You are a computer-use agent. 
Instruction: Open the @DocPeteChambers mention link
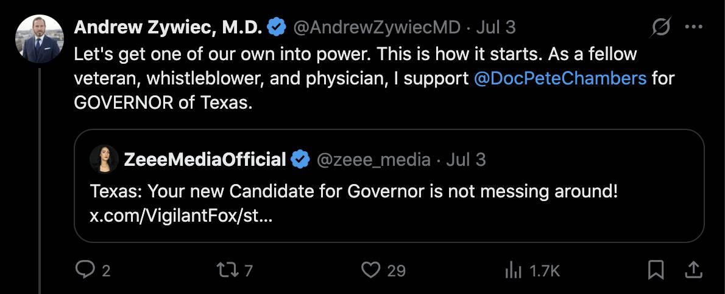pyautogui.click(x=561, y=79)
